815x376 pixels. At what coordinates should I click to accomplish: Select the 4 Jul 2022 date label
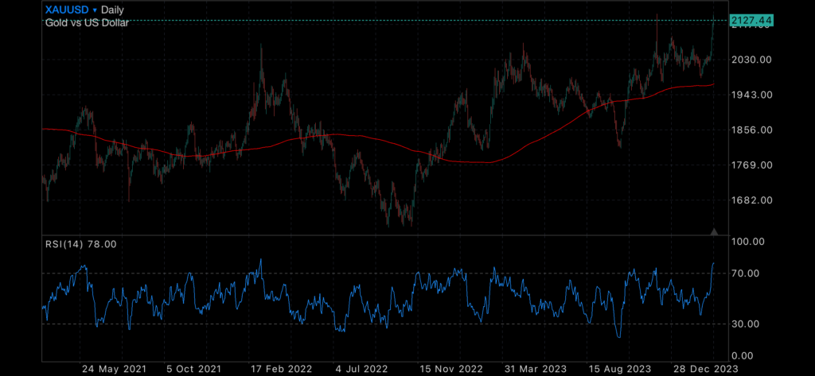(x=362, y=370)
